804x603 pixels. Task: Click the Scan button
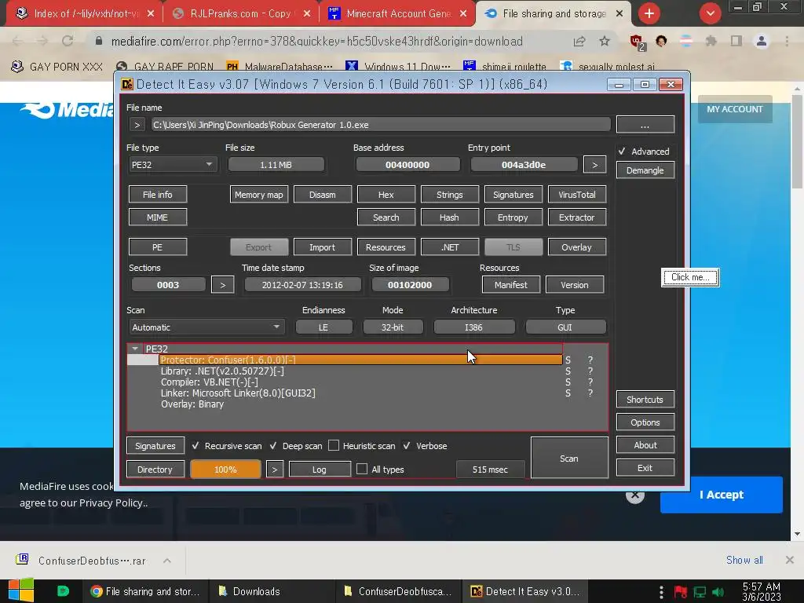tap(569, 458)
